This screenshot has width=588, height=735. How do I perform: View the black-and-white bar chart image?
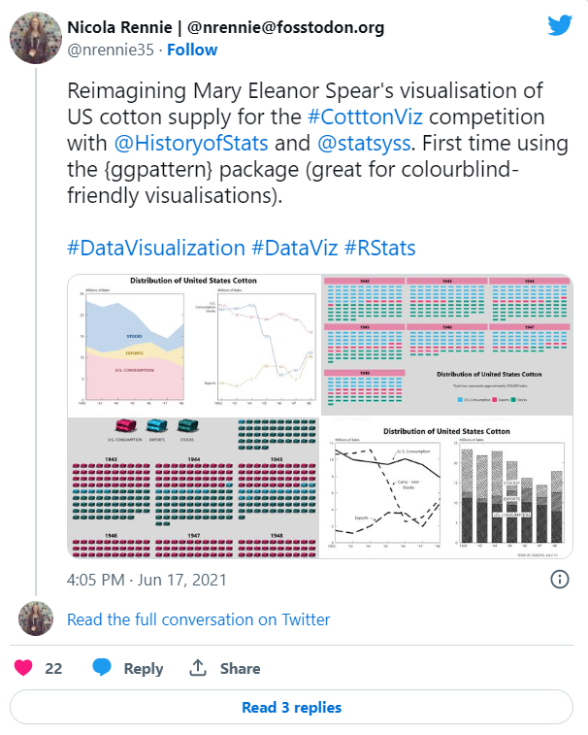pyautogui.click(x=447, y=487)
